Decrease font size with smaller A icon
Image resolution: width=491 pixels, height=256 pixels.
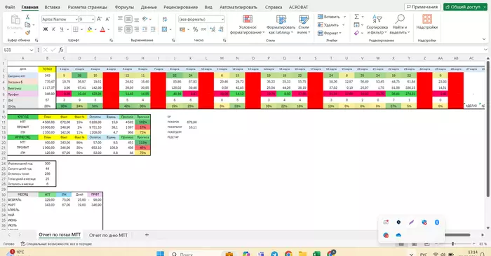click(x=107, y=19)
